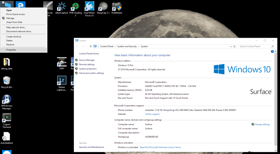Open the PIPP application
Image resolution: width=280 pixels, height=154 pixels.
[62, 62]
